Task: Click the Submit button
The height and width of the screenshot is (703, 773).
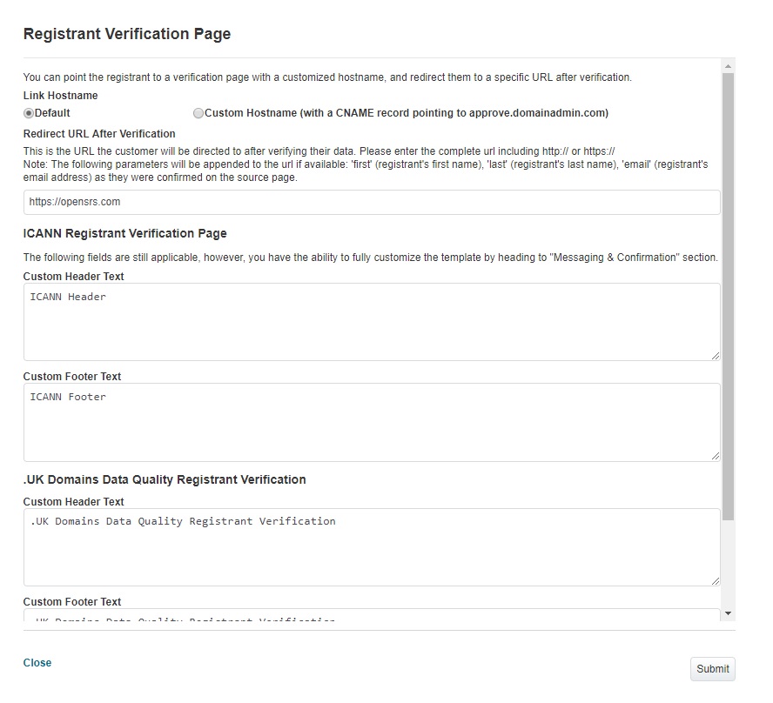Action: (x=712, y=668)
